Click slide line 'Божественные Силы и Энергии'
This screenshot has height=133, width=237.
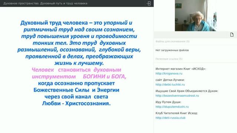click(76, 90)
